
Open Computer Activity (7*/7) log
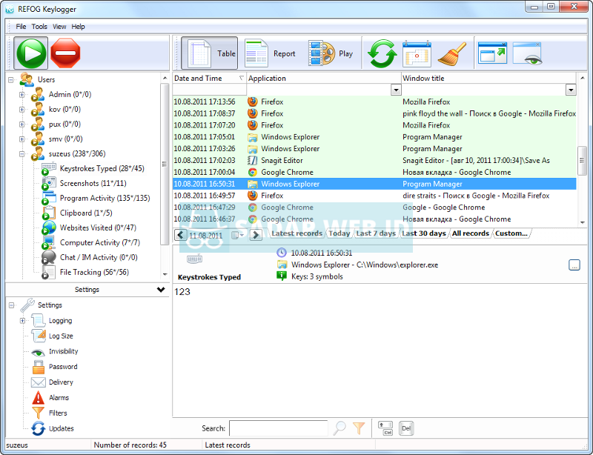click(x=100, y=242)
